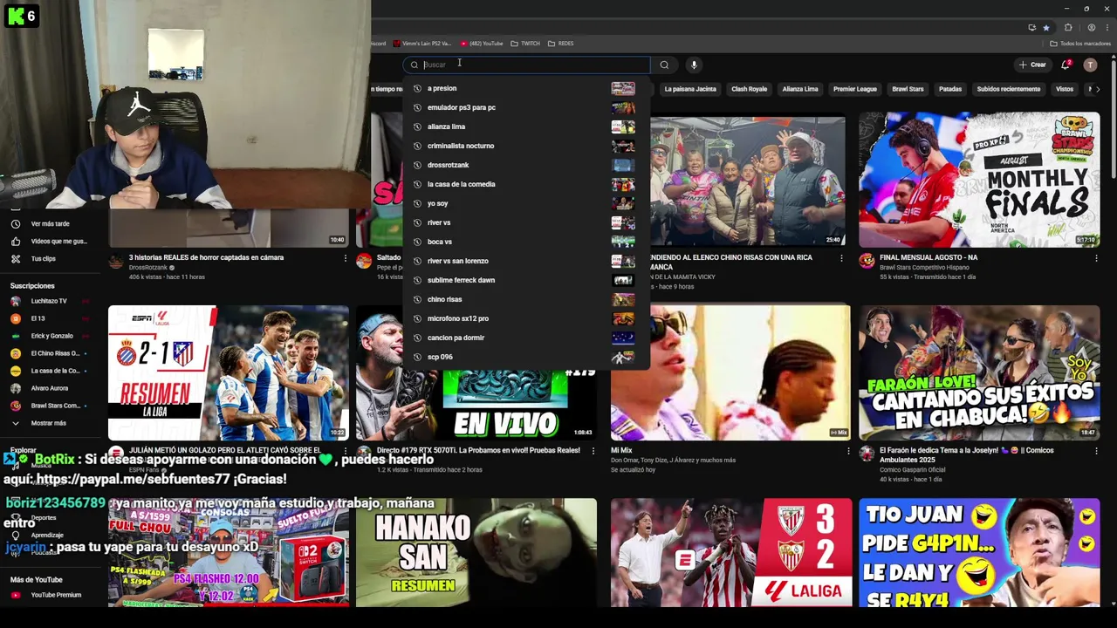Open Erick y Gonzalo subscription
The image size is (1117, 628).
(50, 336)
